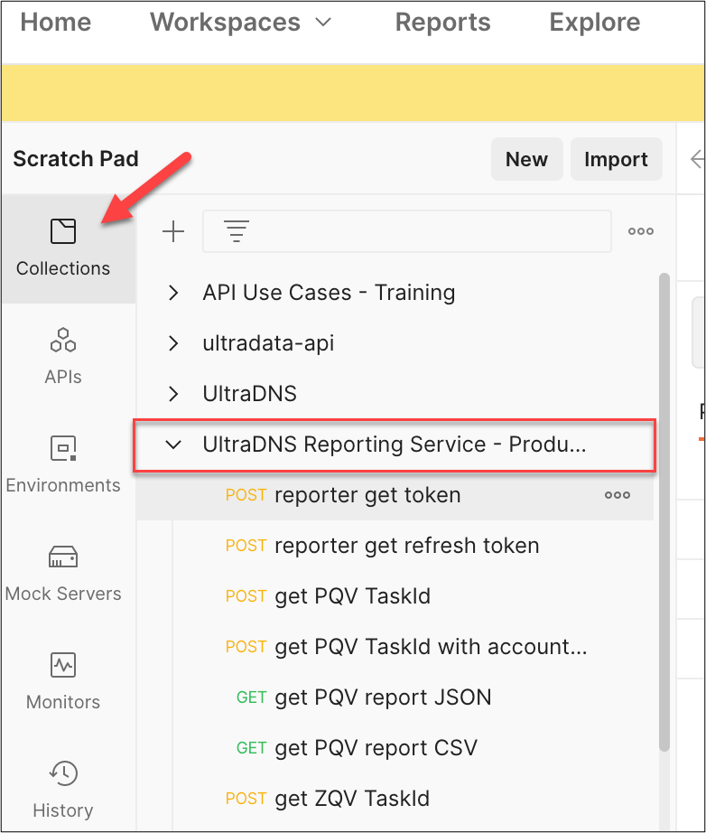
Task: Click the collections filter input field
Action: click(x=406, y=231)
